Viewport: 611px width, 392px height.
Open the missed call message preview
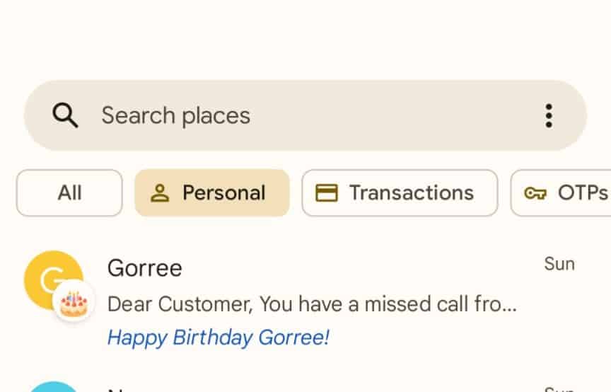coord(311,304)
